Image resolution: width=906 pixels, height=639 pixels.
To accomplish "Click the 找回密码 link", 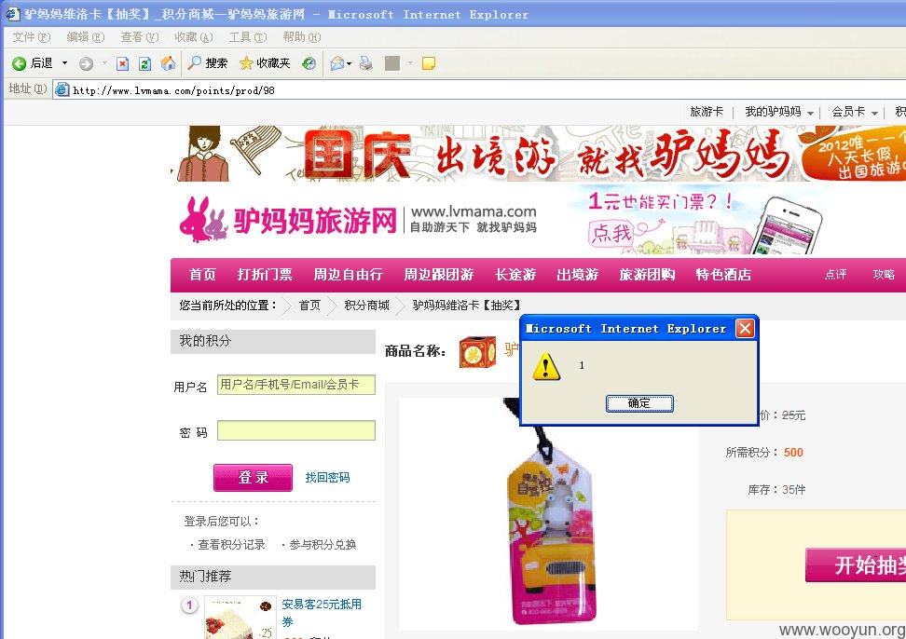I will [x=327, y=477].
